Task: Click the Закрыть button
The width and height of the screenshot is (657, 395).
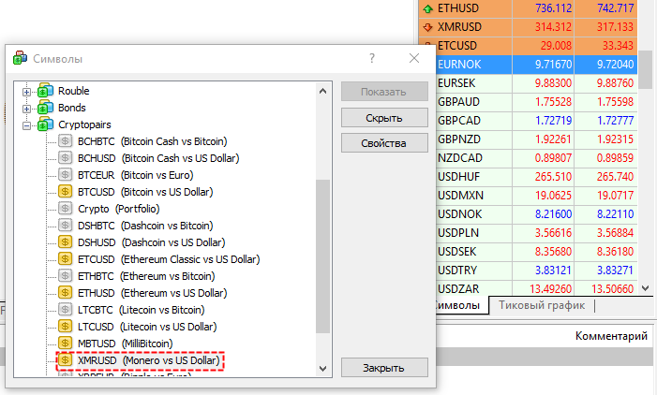Action: (x=384, y=368)
